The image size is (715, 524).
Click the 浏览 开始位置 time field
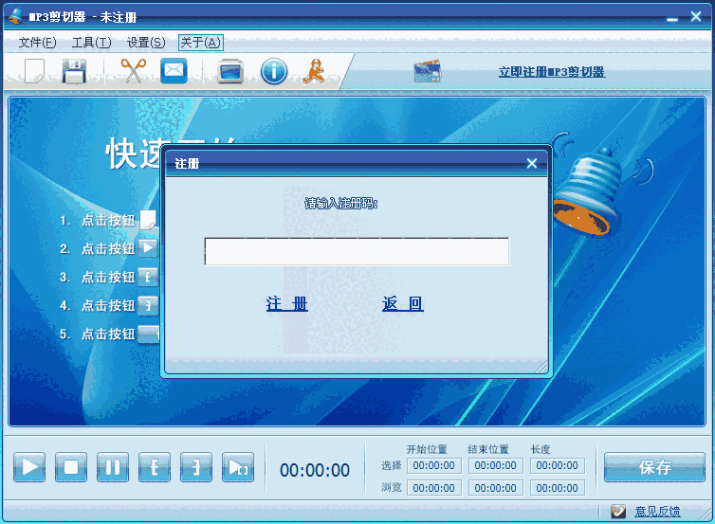coord(434,488)
